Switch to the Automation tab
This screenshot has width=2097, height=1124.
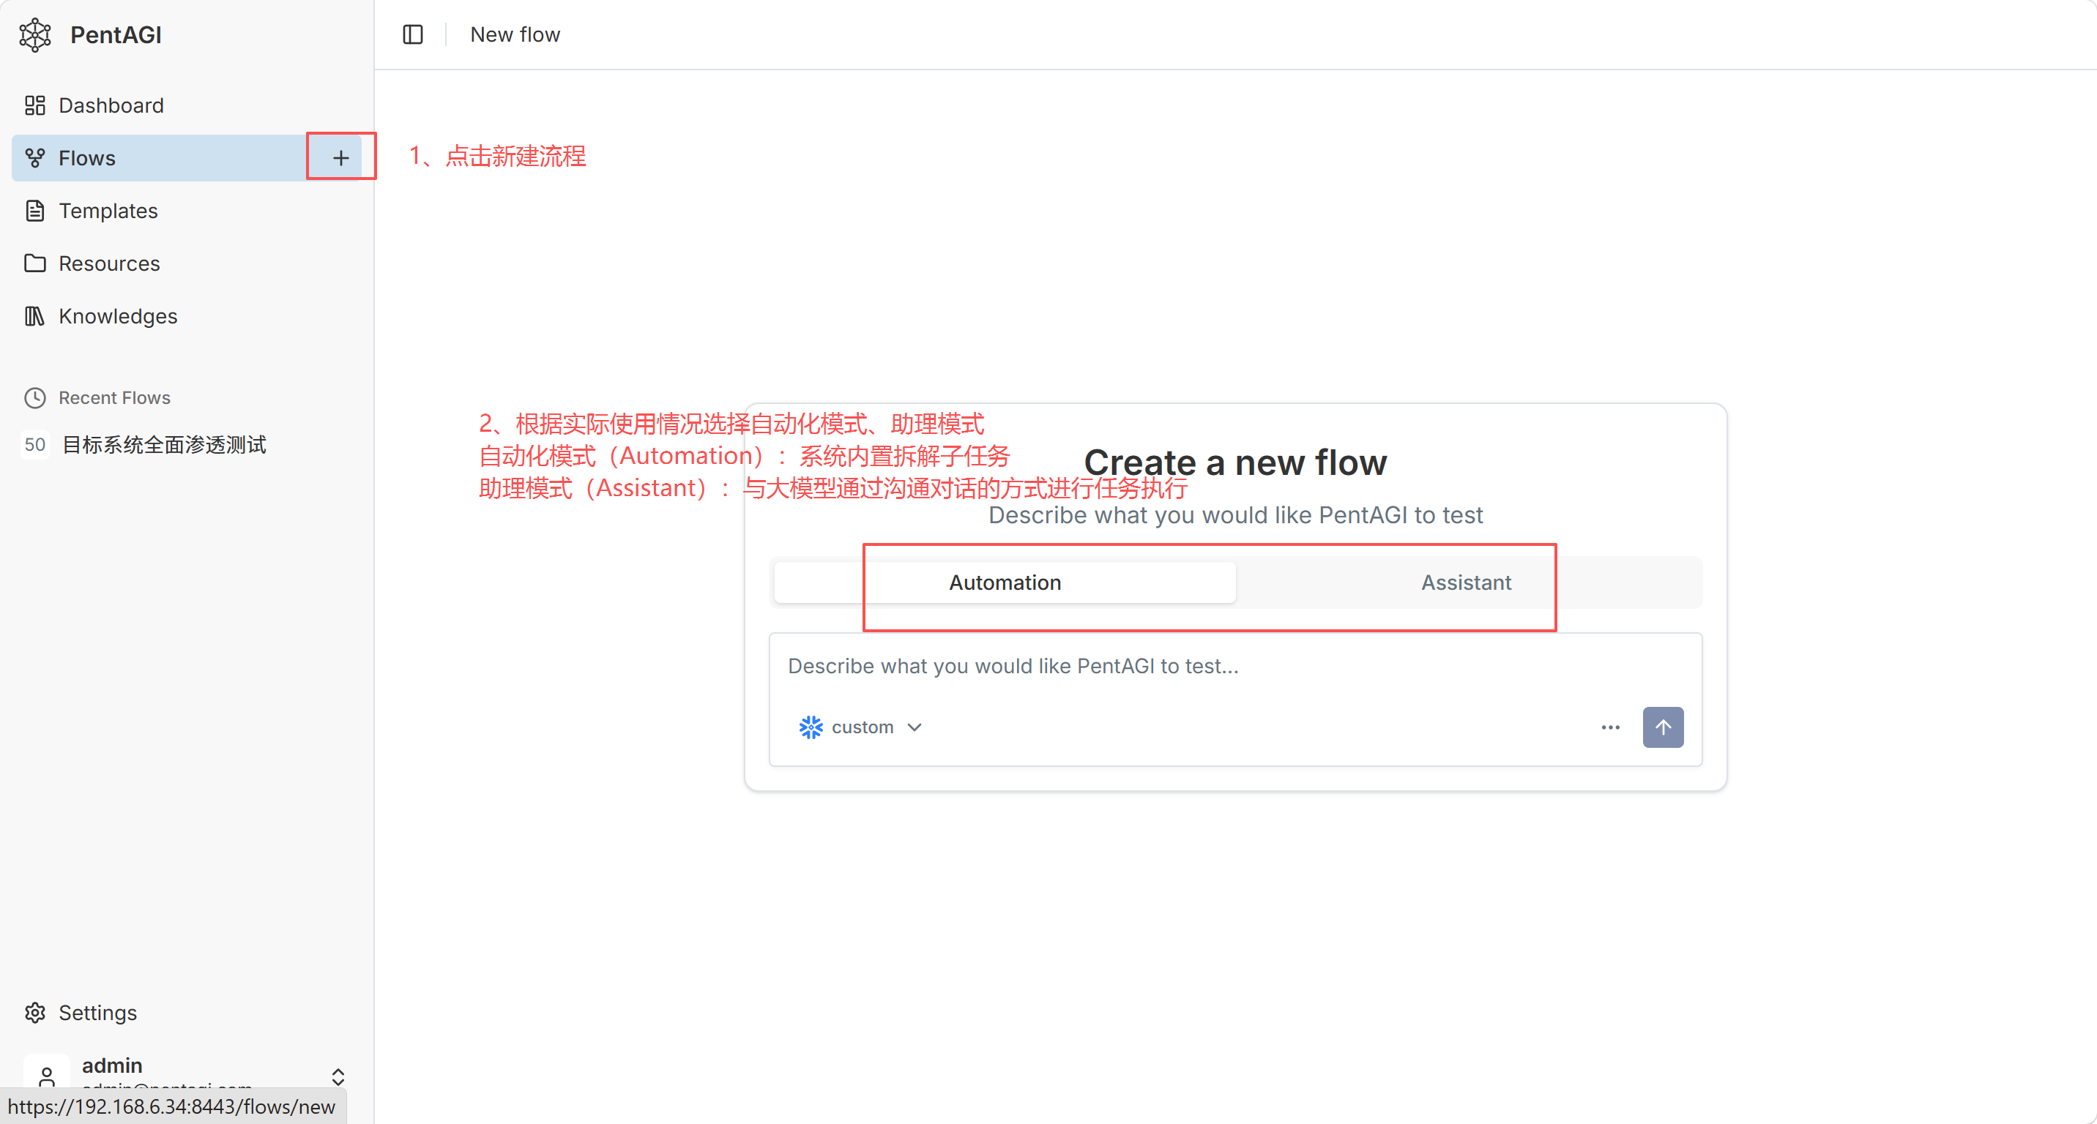[1005, 582]
